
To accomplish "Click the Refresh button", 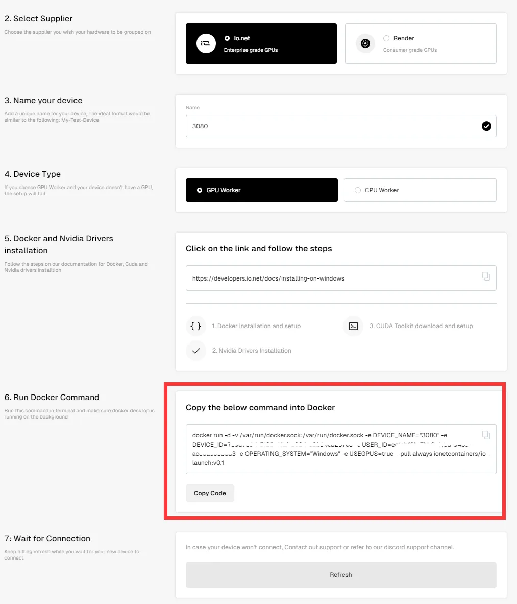I will pyautogui.click(x=341, y=575).
